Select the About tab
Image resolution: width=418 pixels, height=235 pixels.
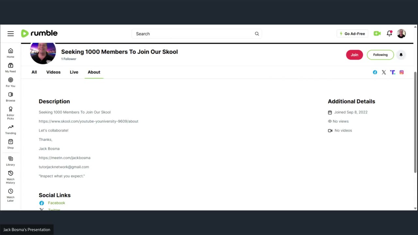(x=94, y=72)
